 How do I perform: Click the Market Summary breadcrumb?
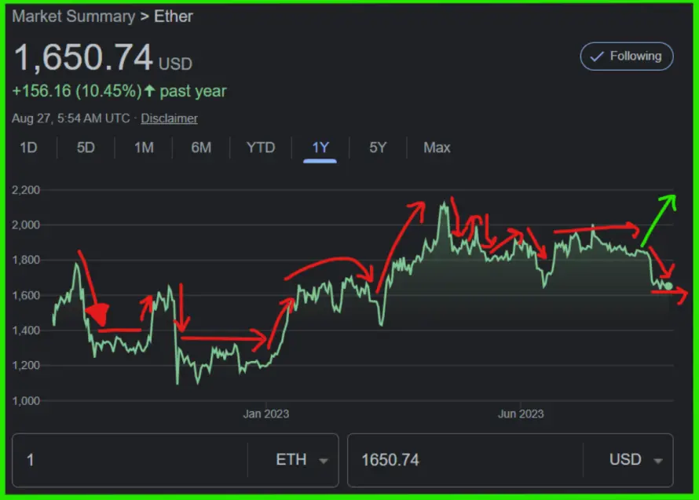tap(74, 16)
